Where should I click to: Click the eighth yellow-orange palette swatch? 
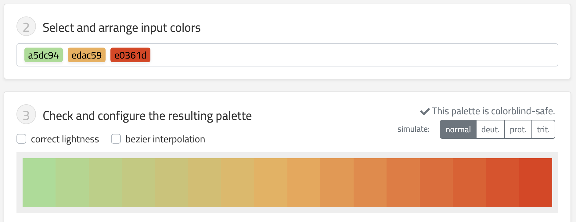point(271,182)
